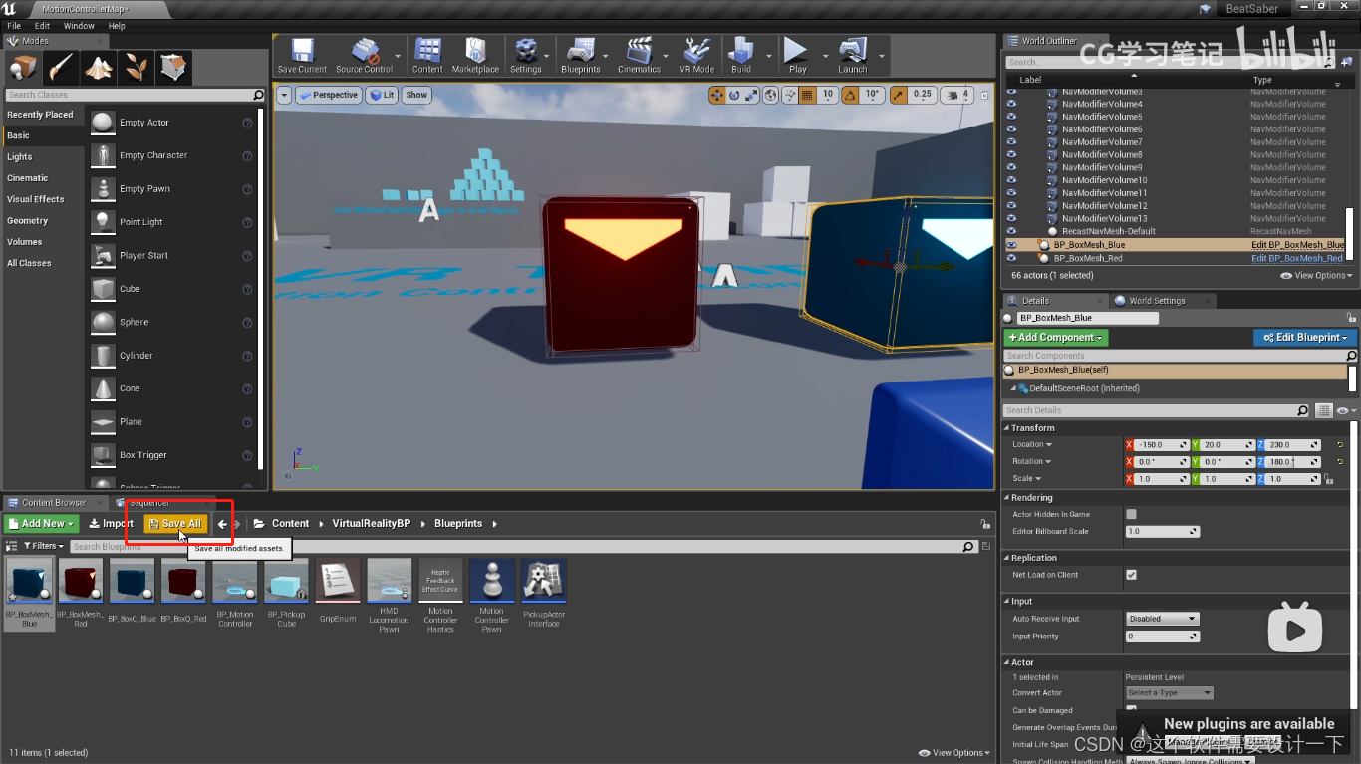Click the surface snapping icon in viewport
This screenshot has width=1361, height=764.
tap(789, 95)
